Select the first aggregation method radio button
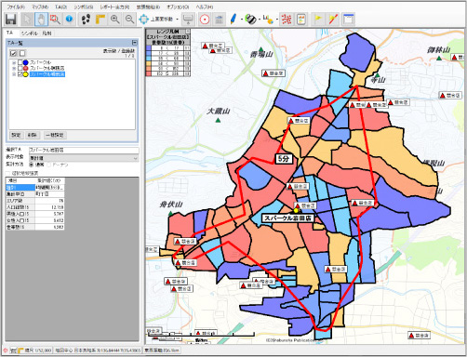The height and width of the screenshot is (357, 467). 32,165
